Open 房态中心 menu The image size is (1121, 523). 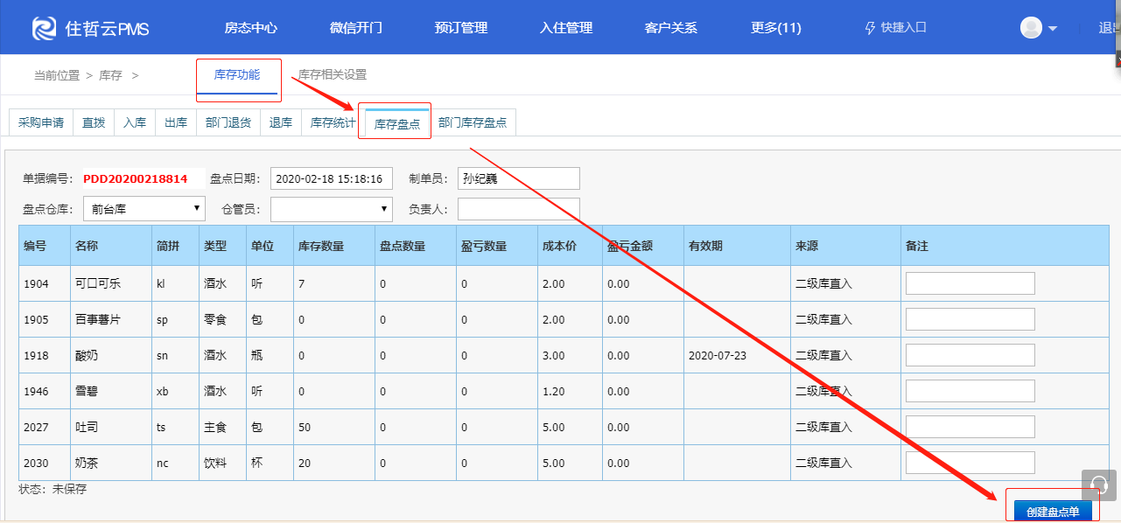tap(251, 27)
